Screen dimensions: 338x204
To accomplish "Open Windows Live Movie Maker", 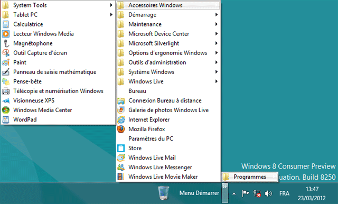I will [x=168, y=177].
